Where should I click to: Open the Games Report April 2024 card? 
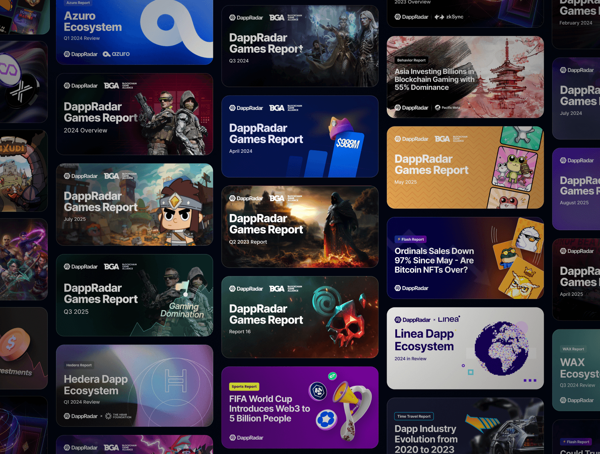pos(300,136)
